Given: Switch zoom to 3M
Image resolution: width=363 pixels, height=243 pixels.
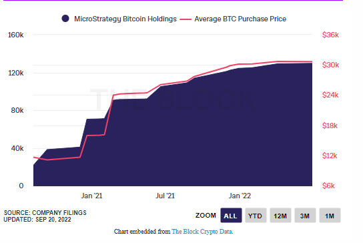Looking at the screenshot, I should click(305, 216).
